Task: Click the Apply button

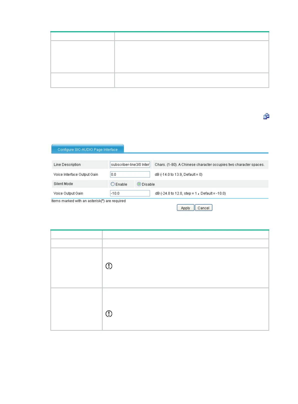Action: [186, 208]
